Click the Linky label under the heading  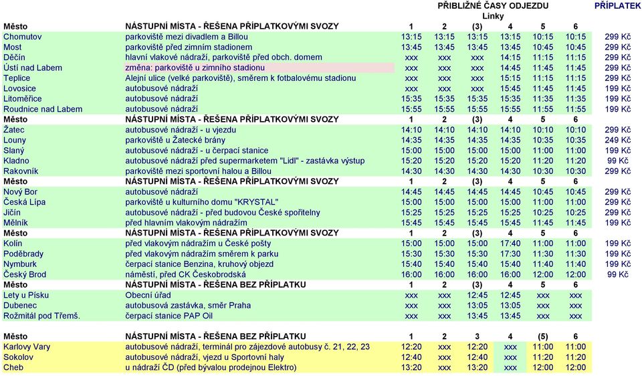click(x=493, y=16)
